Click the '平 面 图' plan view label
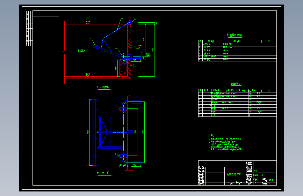This screenshot has width=303, height=196. [x=103, y=173]
